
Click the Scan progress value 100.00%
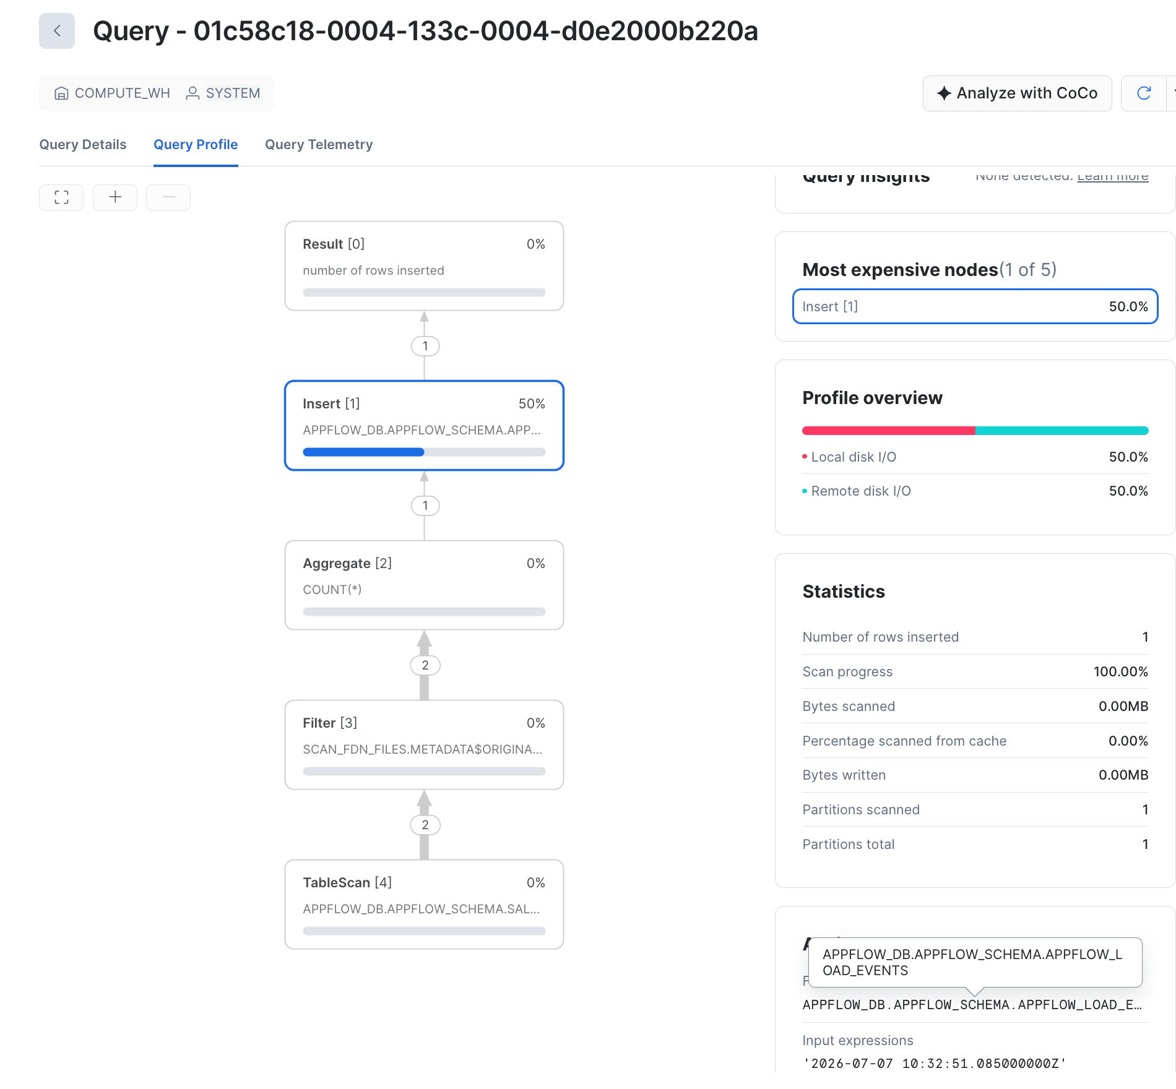coord(1120,672)
